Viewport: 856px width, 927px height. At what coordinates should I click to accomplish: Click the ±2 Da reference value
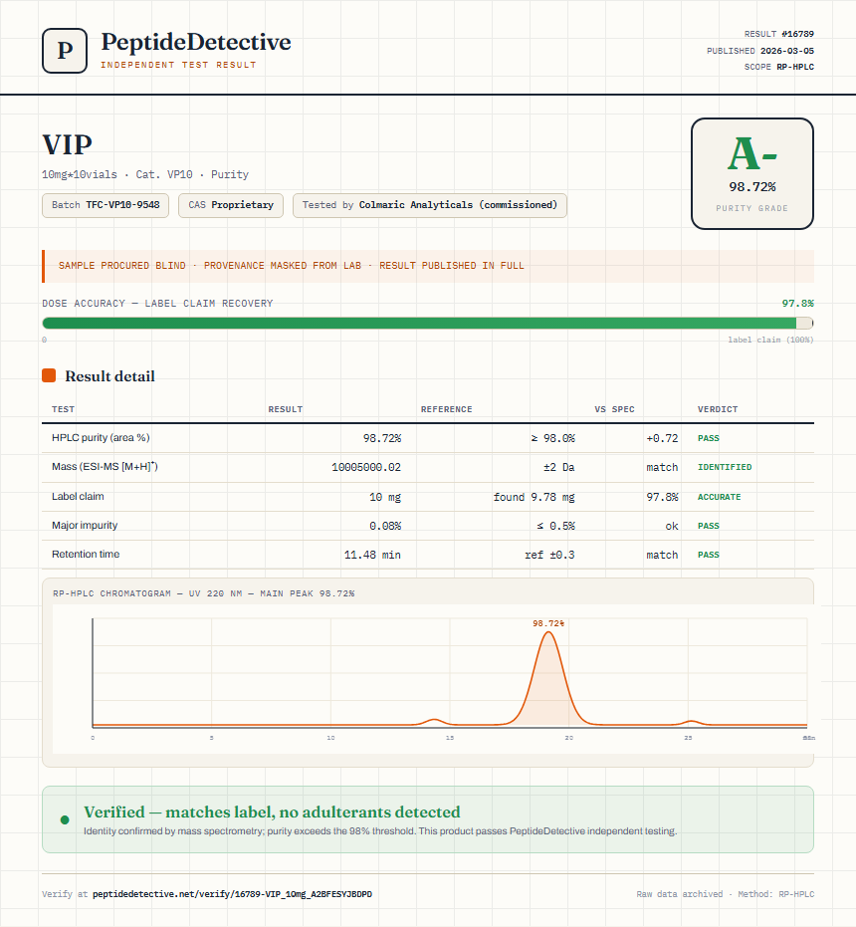[x=558, y=467]
